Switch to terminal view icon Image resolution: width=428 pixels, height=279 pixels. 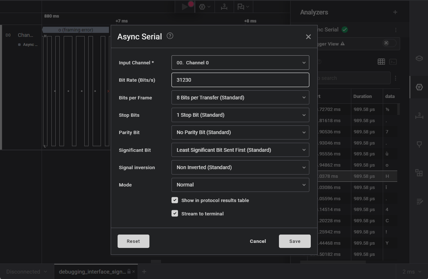[x=393, y=62]
